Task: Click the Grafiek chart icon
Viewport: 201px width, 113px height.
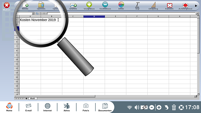Action: tap(73, 6)
